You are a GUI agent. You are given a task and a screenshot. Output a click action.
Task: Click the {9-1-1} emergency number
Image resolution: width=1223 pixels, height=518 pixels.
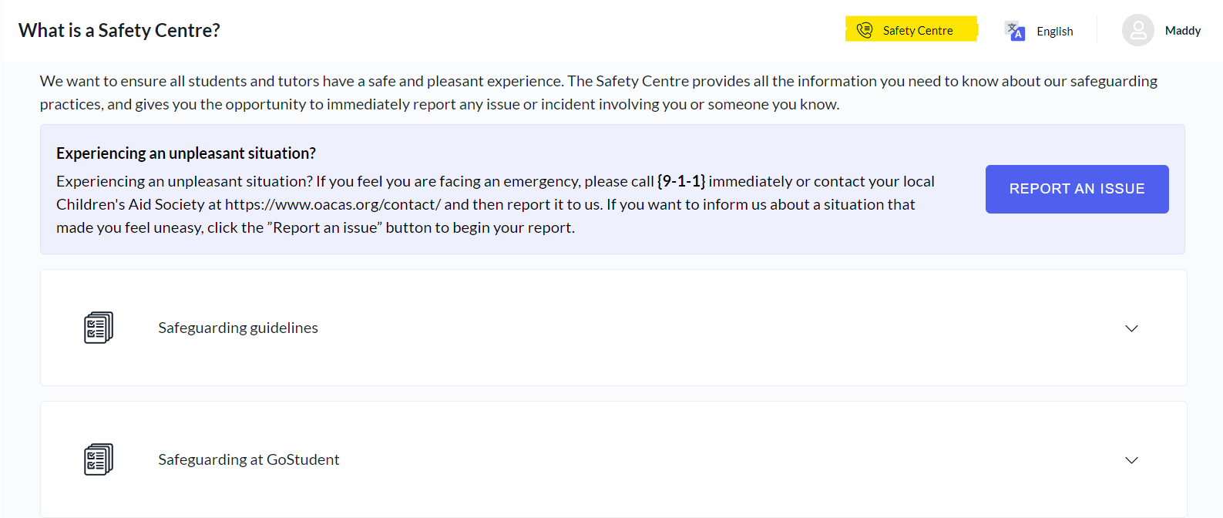680,181
